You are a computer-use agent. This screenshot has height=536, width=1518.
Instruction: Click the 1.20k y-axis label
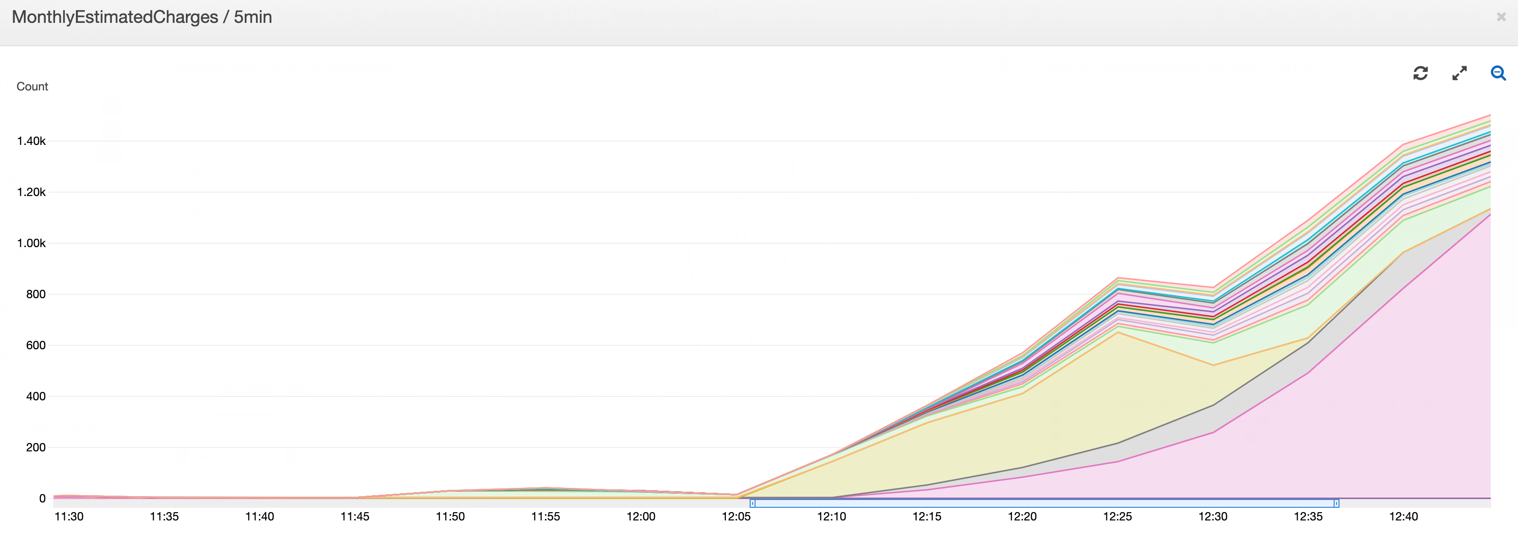click(x=31, y=192)
